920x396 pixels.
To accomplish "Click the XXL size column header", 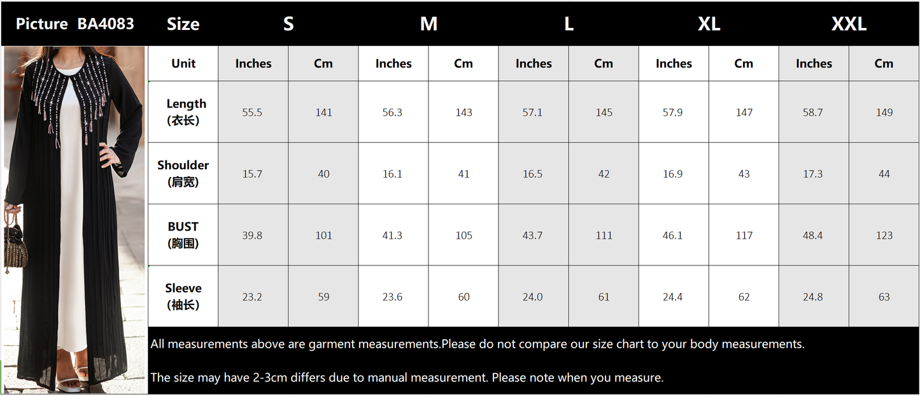I will pyautogui.click(x=849, y=24).
